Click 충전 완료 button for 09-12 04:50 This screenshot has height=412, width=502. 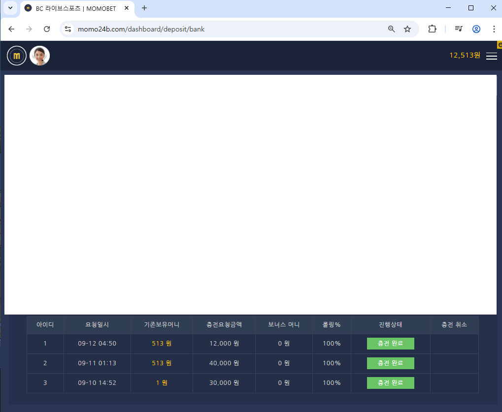tap(390, 344)
